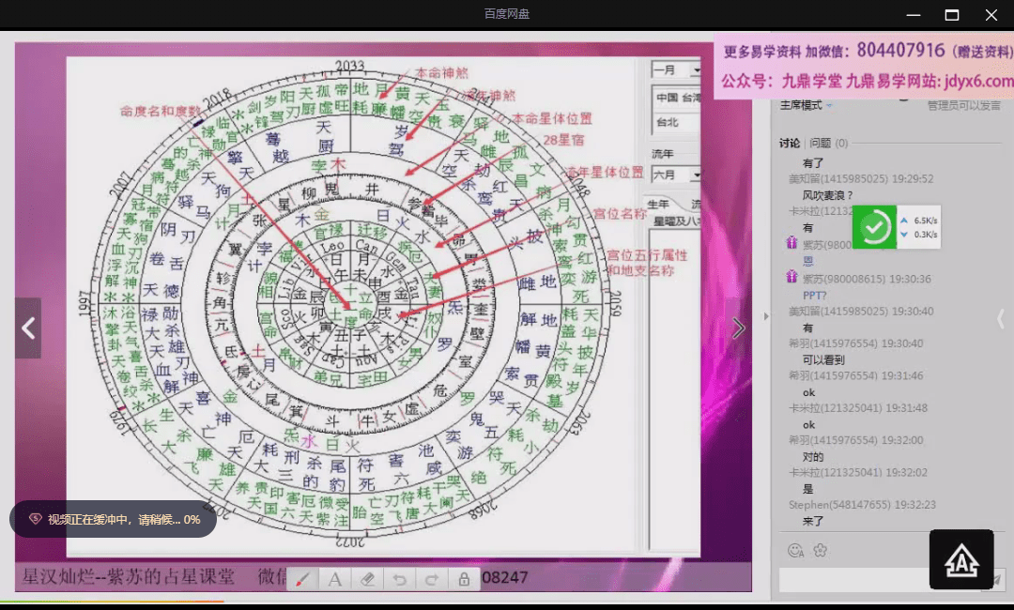Expand the 主席模式 mode dropdown
The width and height of the screenshot is (1014, 610).
pyautogui.click(x=806, y=105)
